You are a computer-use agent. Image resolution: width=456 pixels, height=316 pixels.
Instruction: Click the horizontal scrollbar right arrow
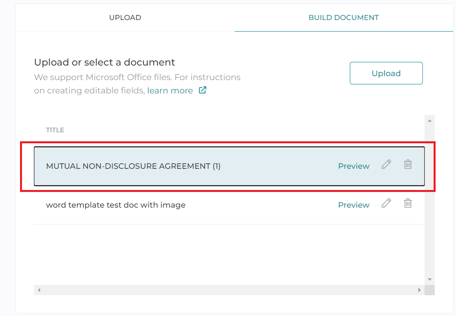[x=419, y=290]
